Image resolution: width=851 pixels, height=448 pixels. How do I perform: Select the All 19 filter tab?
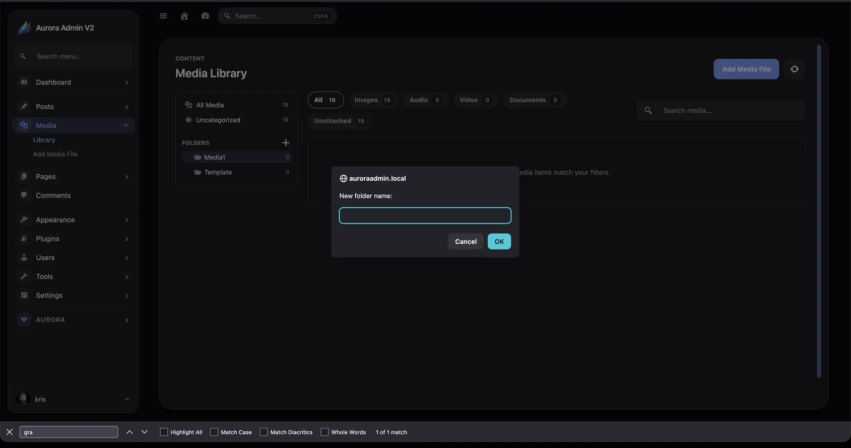click(325, 100)
